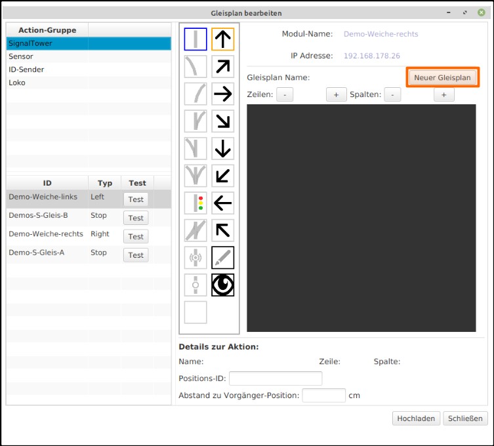Select the three-way Y-switch track icon

click(x=196, y=176)
